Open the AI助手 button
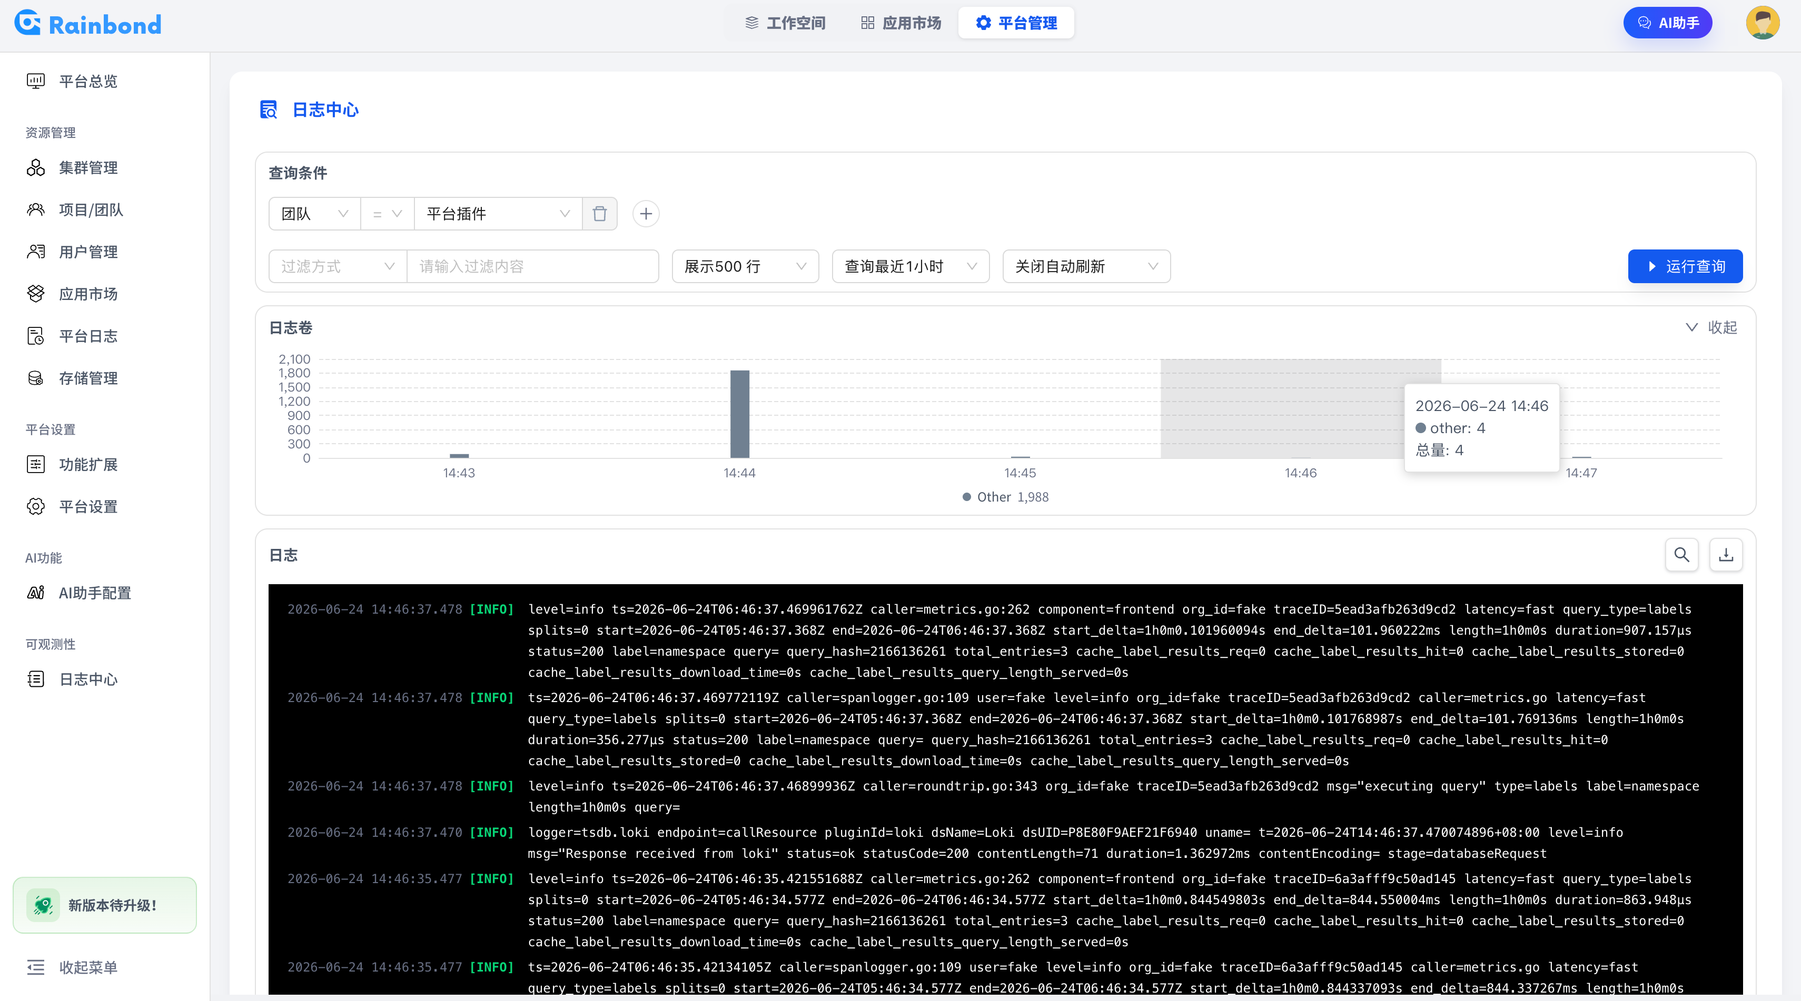Screen dimensions: 1801x1001 [x=1667, y=23]
